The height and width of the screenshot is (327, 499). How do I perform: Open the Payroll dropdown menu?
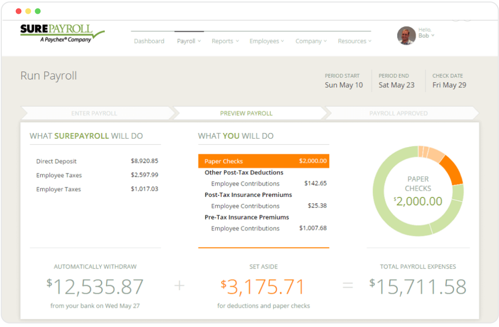coord(186,41)
